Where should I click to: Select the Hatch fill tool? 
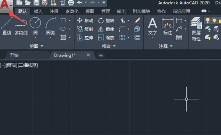point(63,38)
